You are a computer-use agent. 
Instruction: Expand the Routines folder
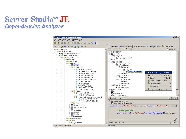pos(67,62)
